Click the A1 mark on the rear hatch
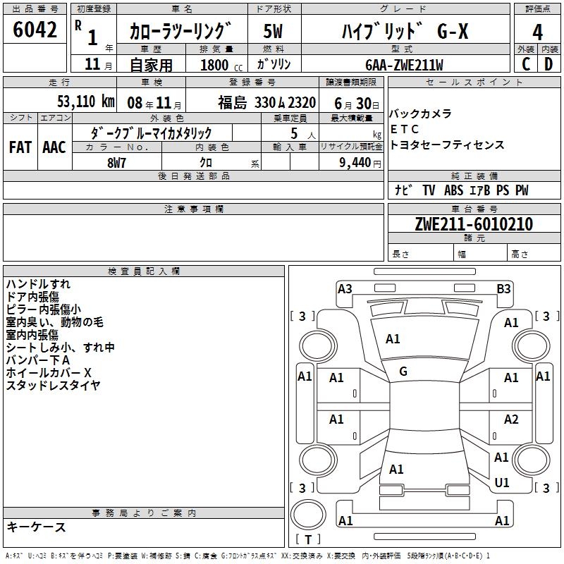The width and height of the screenshot is (564, 564). 396,469
